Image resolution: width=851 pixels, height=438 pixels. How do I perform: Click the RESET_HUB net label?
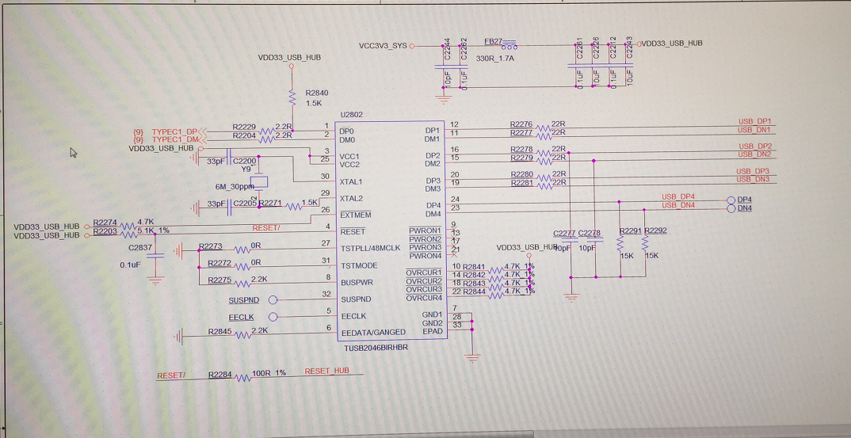326,371
